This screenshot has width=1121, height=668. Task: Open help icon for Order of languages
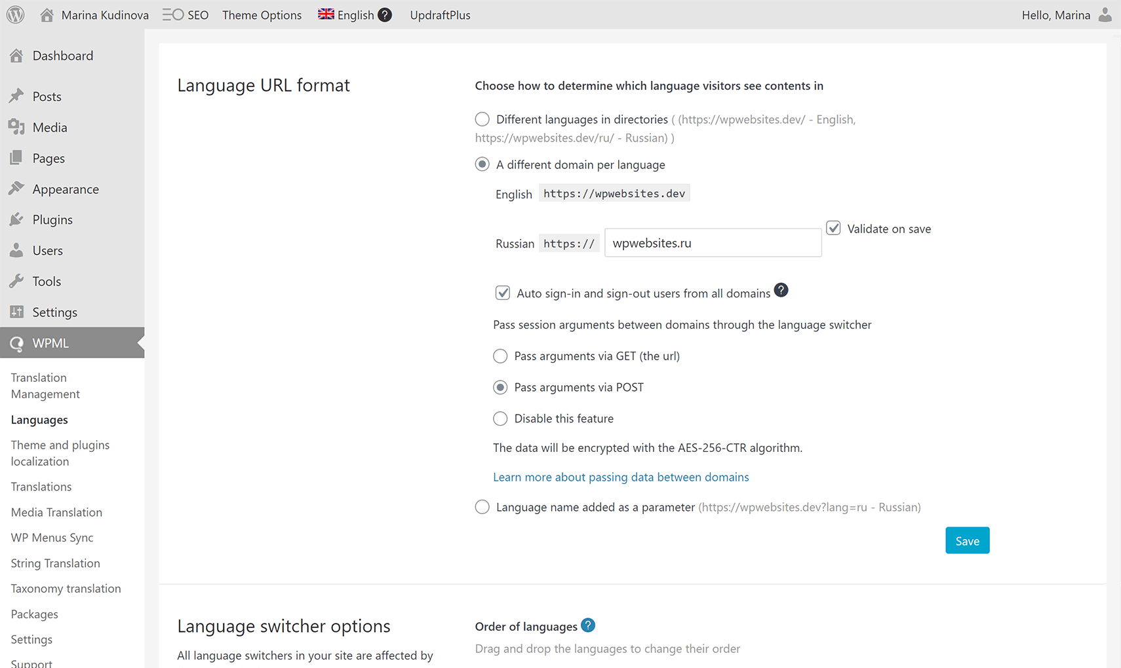tap(588, 625)
